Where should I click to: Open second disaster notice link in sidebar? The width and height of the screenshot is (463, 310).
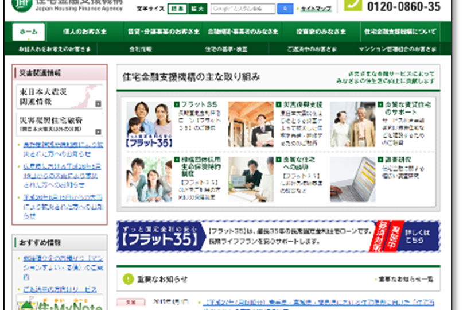[x=62, y=176]
